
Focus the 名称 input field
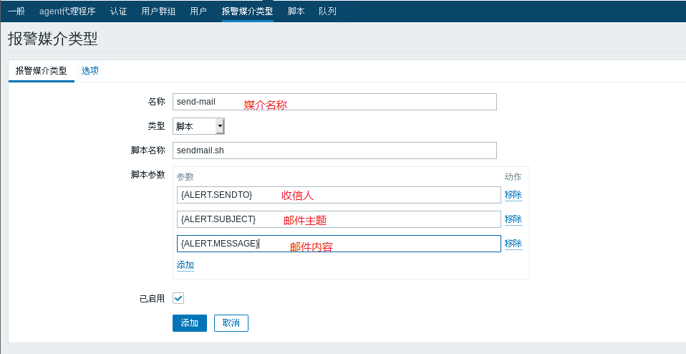pos(334,102)
